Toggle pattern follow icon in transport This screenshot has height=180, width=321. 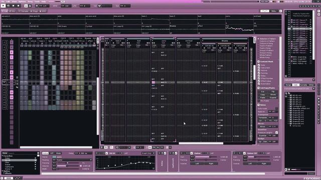(x=26, y=6)
